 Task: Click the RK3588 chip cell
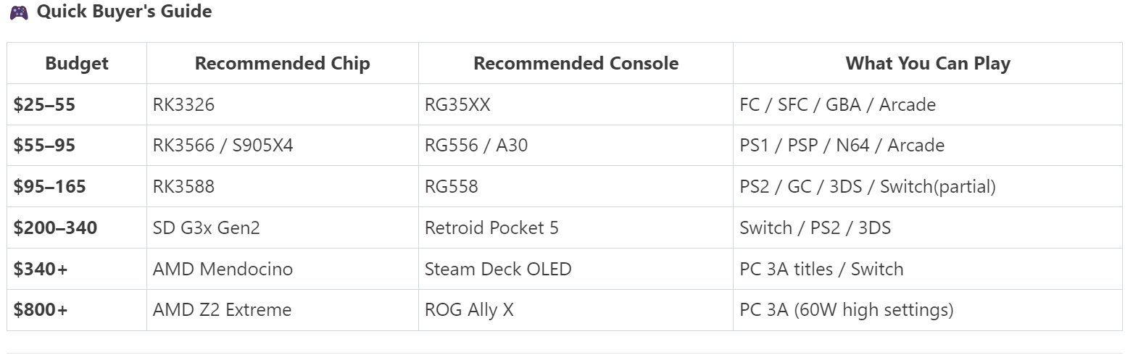coord(183,187)
